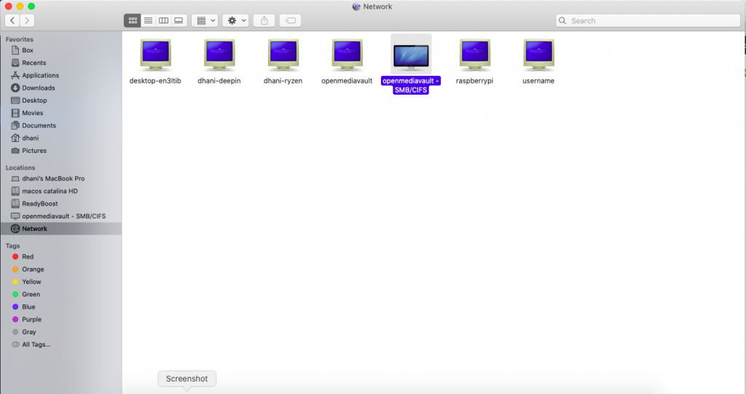Open the group-by arrange dropdown
Viewport: 746px width, 394px height.
(205, 20)
